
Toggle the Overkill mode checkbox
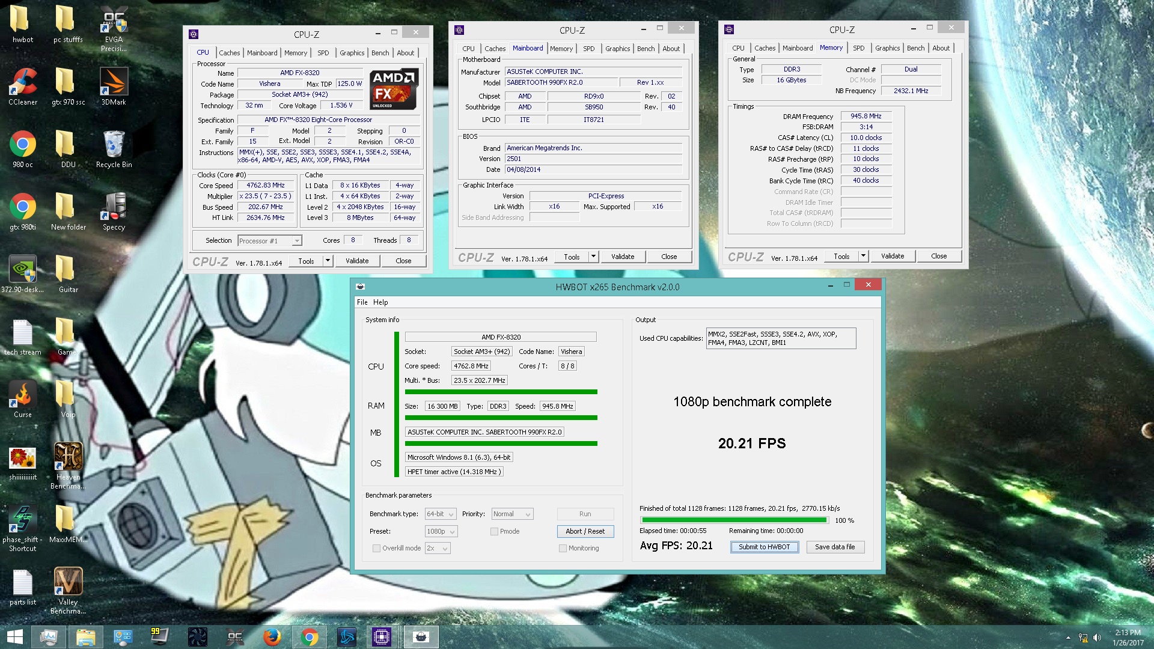click(376, 548)
